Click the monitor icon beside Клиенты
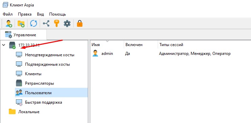251x123 pixels. 19,74
